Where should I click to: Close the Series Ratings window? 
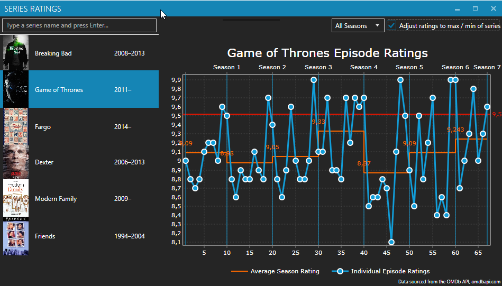494,8
